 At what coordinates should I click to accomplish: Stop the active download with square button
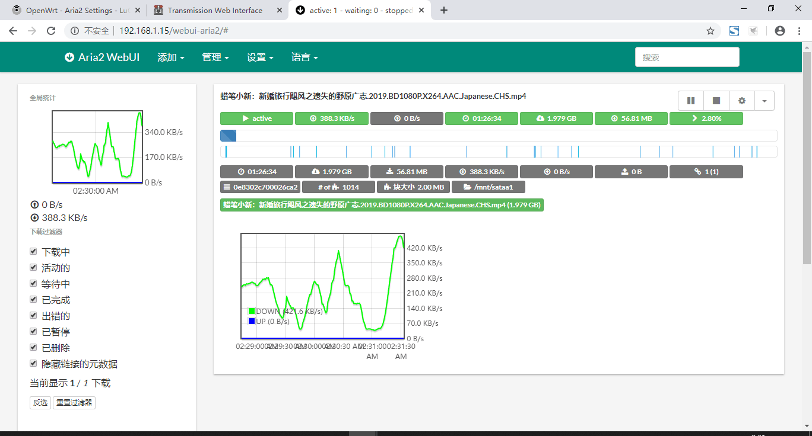click(716, 101)
